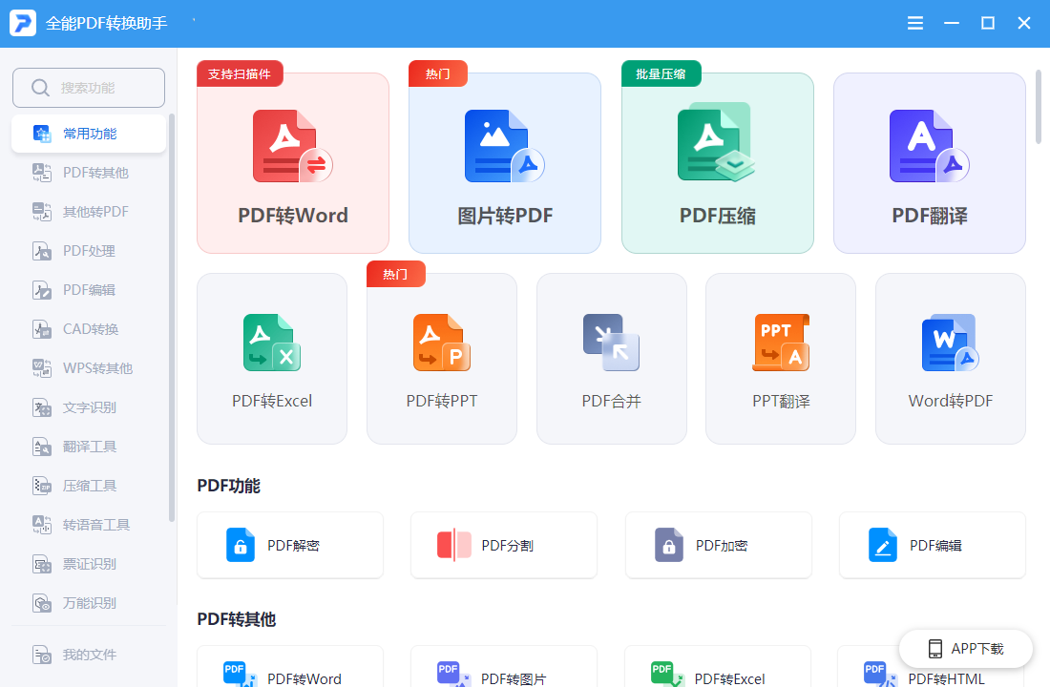The height and width of the screenshot is (687, 1050).
Task: Select the PDF加密 encryption option
Action: point(718,545)
